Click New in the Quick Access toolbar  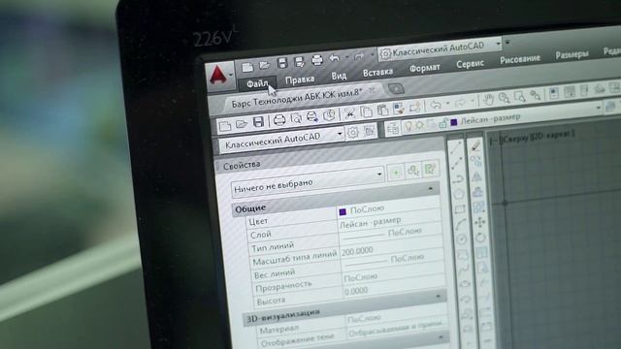click(247, 67)
